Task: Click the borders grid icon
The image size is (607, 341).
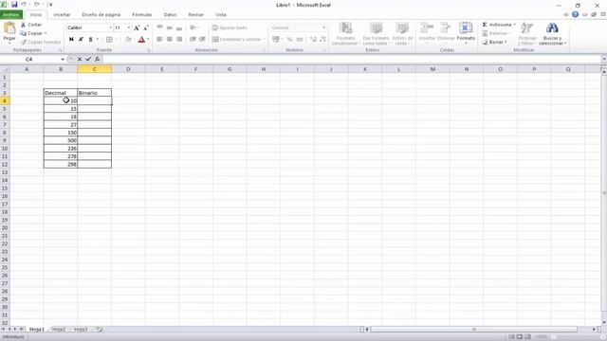Action: (x=109, y=40)
